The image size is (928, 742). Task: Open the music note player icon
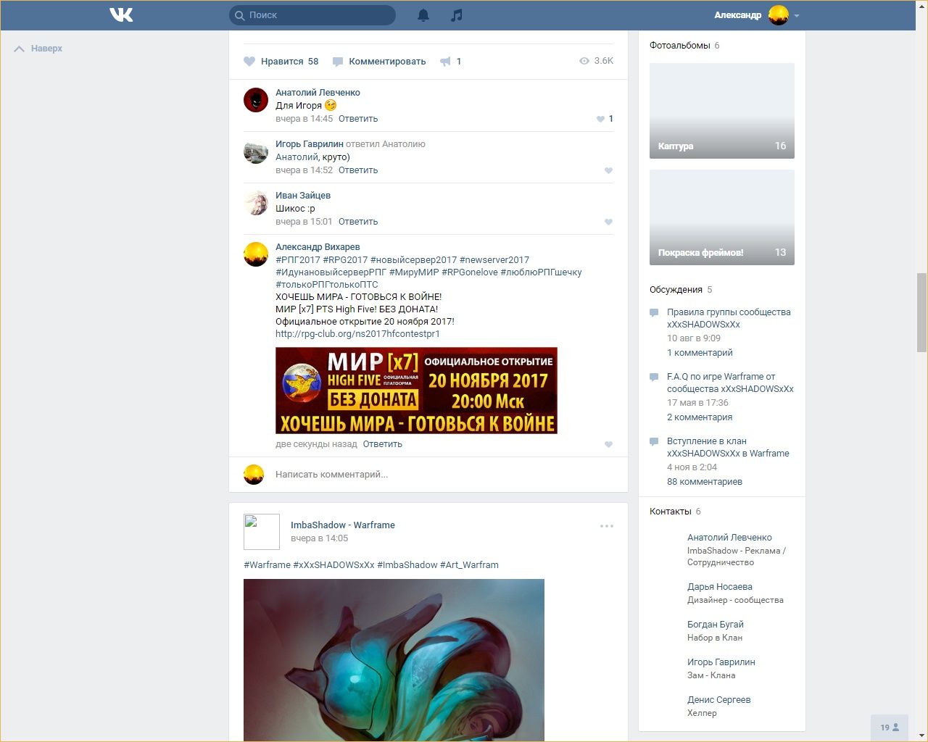point(456,14)
